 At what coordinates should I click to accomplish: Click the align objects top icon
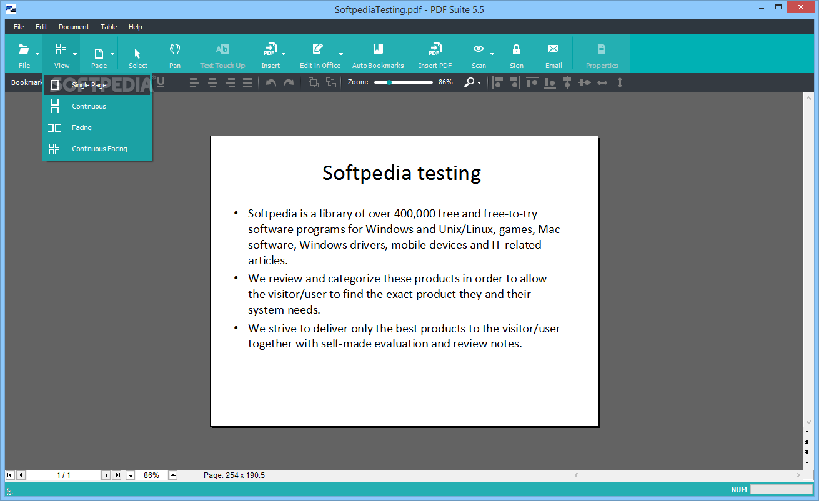click(x=532, y=82)
